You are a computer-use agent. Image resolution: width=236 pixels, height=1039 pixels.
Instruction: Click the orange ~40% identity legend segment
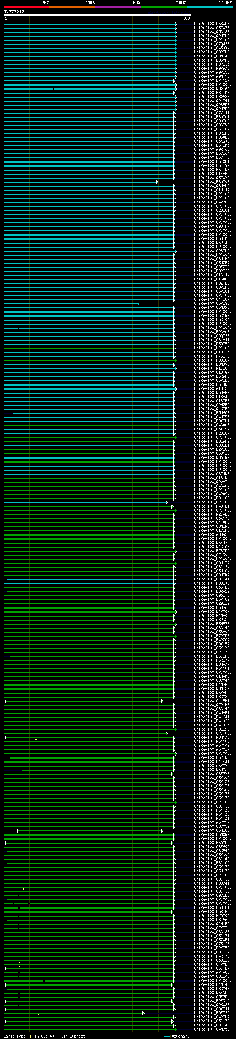coord(72,7)
